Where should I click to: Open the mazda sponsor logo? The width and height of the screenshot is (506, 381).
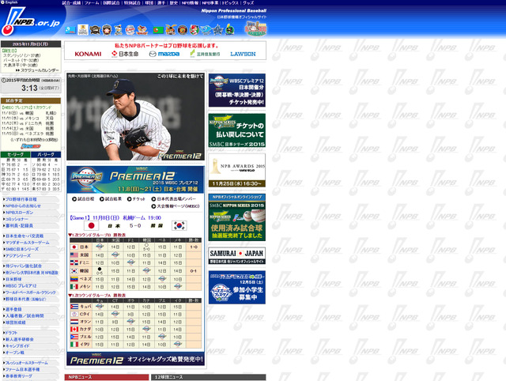(x=164, y=54)
